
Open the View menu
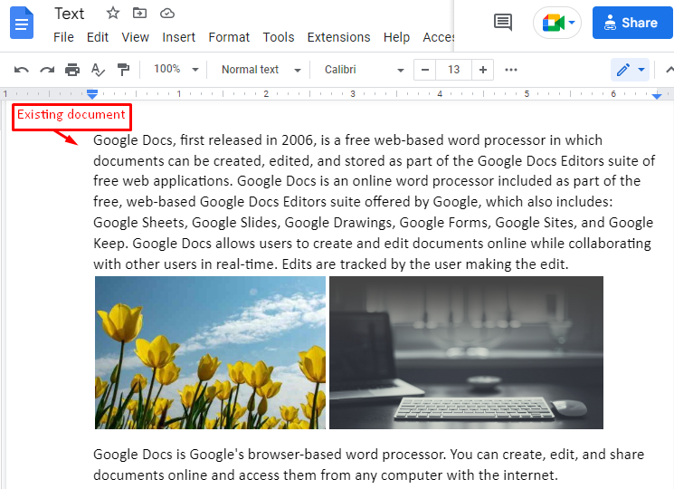(135, 37)
